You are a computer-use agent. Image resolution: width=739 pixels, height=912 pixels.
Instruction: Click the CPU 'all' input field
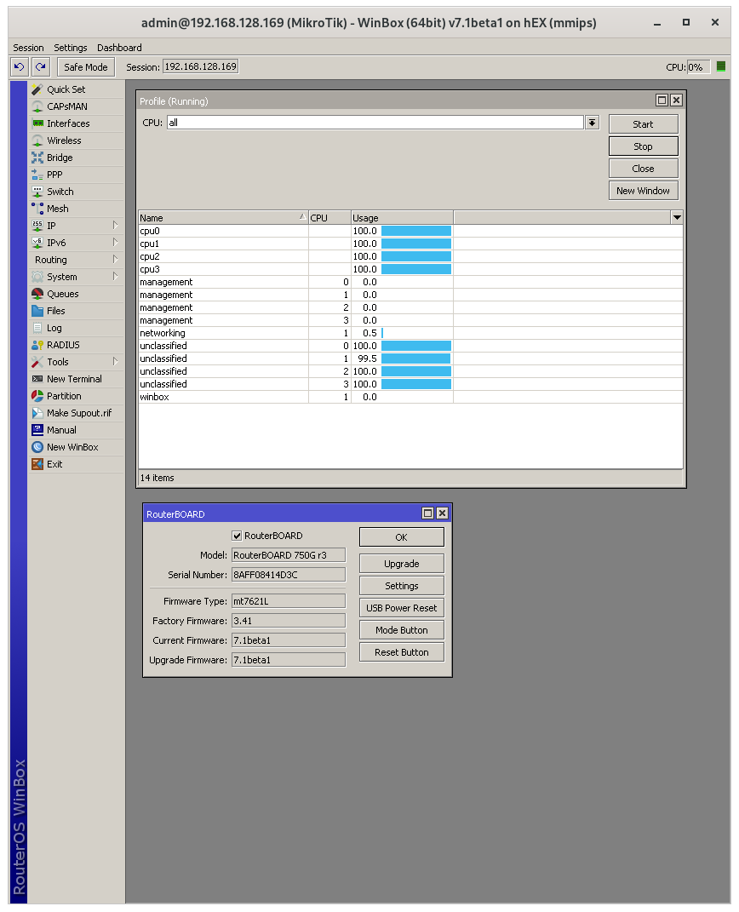click(x=375, y=123)
